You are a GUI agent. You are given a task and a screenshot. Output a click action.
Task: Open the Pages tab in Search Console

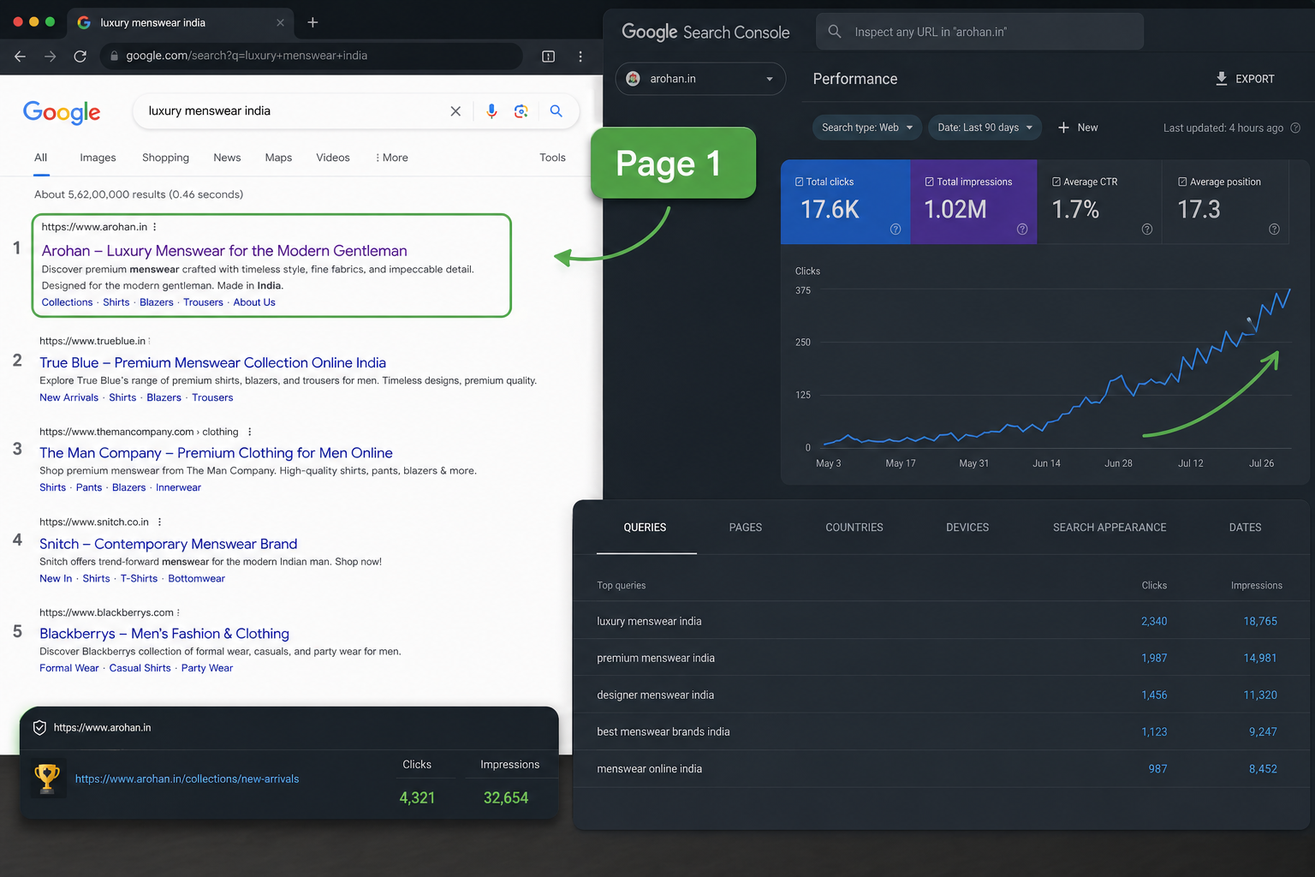(x=746, y=528)
